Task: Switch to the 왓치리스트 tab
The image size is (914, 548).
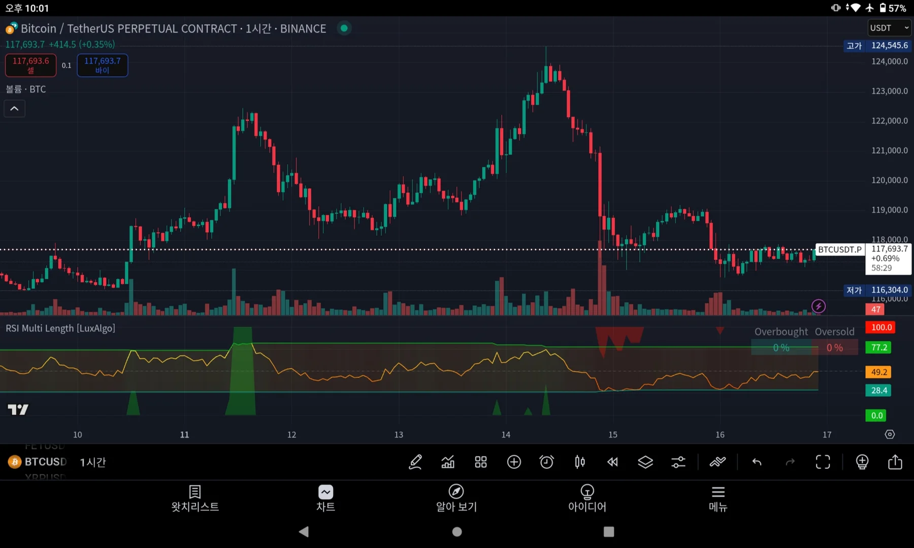Action: pyautogui.click(x=195, y=499)
